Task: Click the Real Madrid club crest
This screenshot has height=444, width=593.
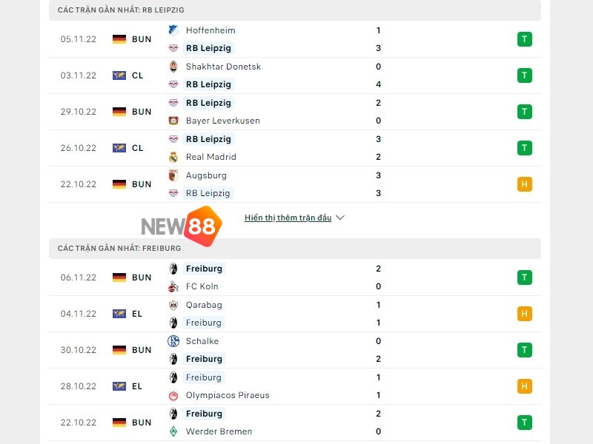Action: (173, 157)
